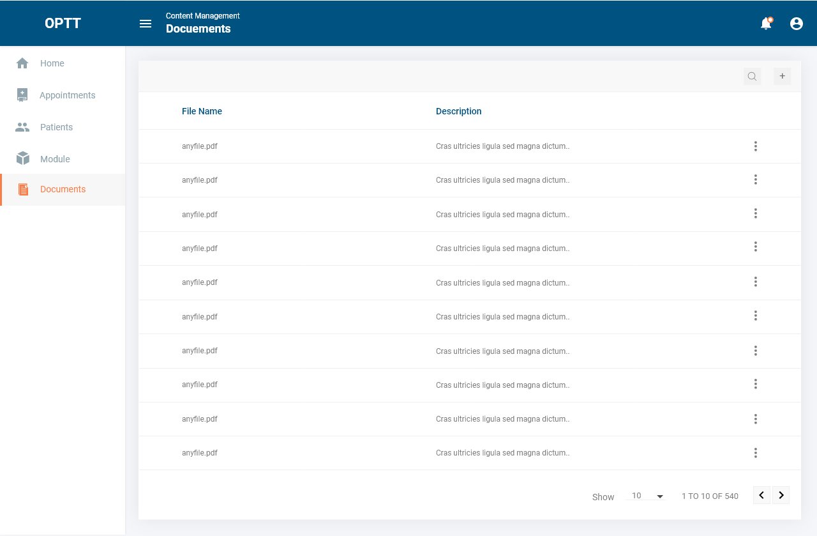Expand the Show rows-per-page dropdown

point(647,496)
